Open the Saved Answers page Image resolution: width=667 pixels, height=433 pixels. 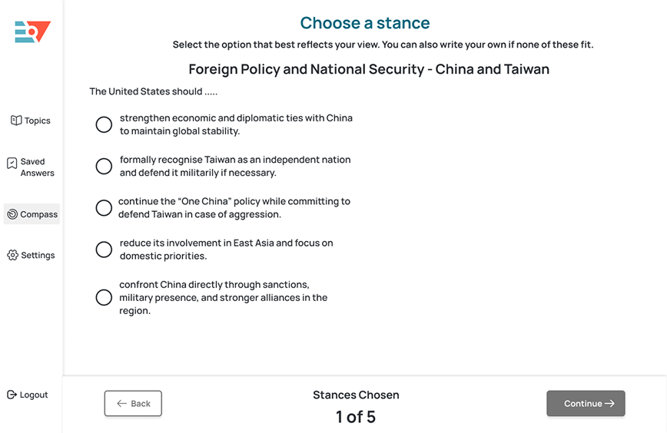coord(37,167)
